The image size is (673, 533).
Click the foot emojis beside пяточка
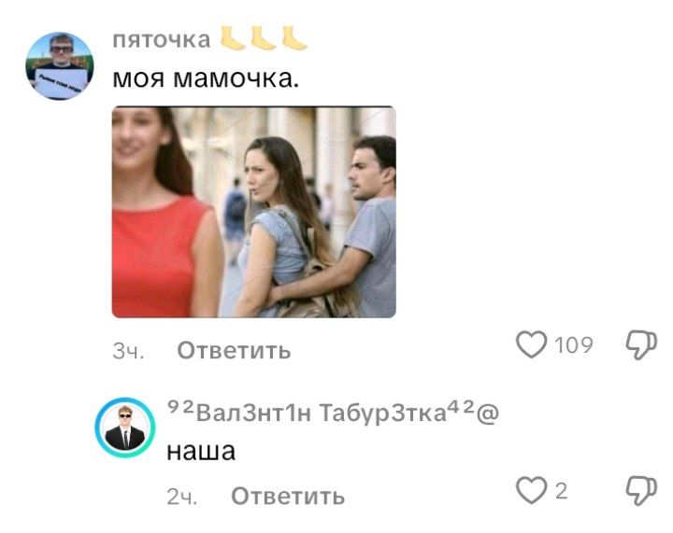[x=264, y=38]
